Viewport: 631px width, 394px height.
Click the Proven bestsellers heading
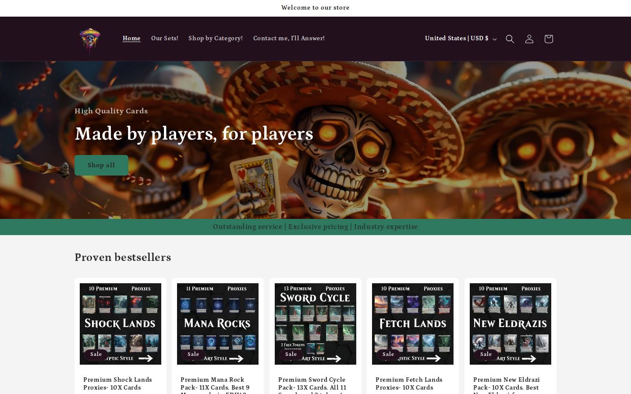(123, 257)
